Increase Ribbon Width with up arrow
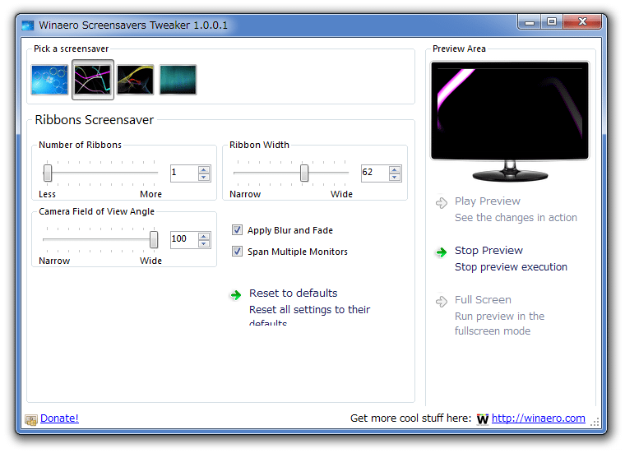625x453 pixels. pos(395,169)
